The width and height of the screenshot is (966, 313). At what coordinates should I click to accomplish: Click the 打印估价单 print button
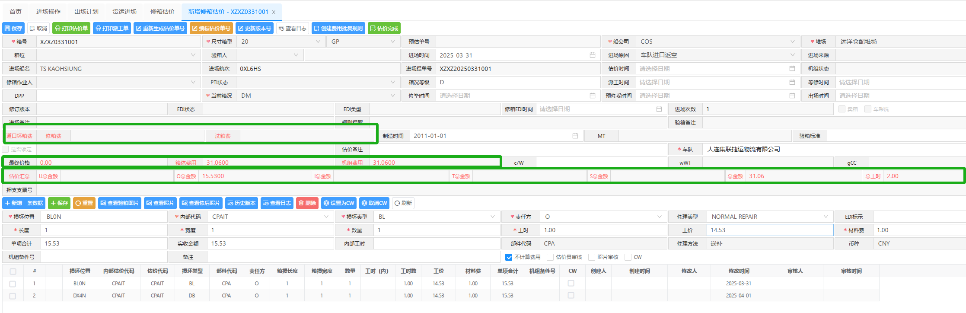click(71, 28)
